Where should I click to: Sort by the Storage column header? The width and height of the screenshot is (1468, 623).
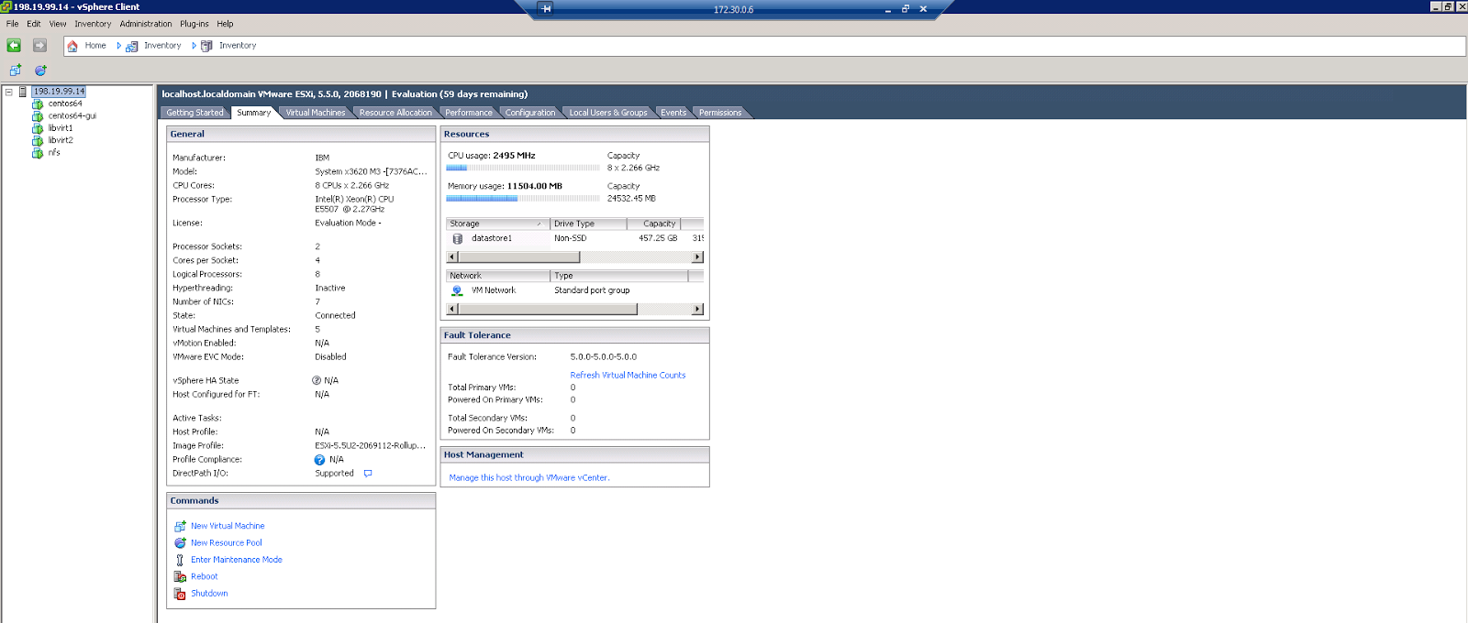(x=497, y=224)
